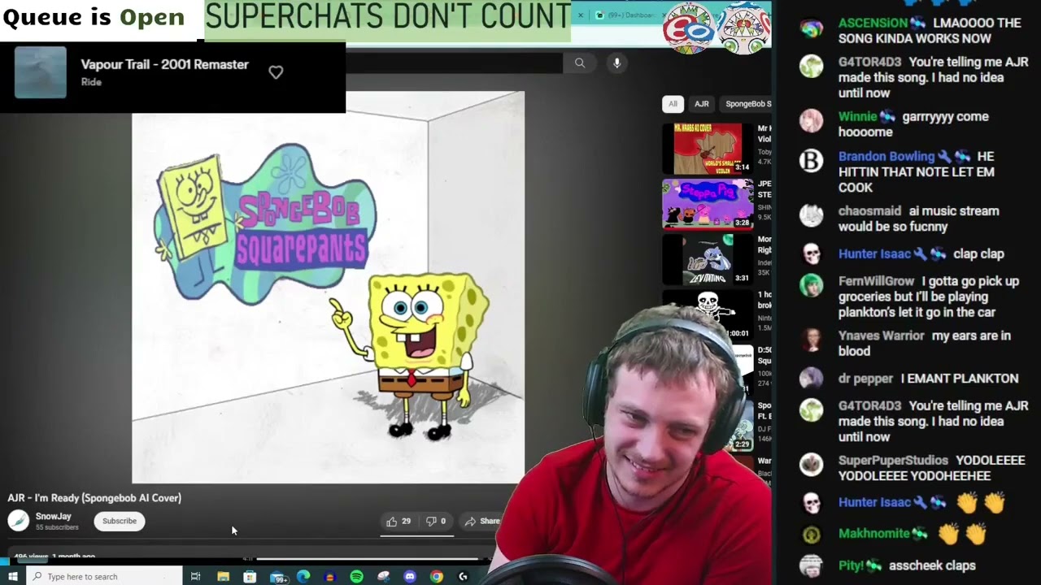The width and height of the screenshot is (1041, 585).
Task: Open Logitech G Hub from the taskbar
Action: pos(464,576)
